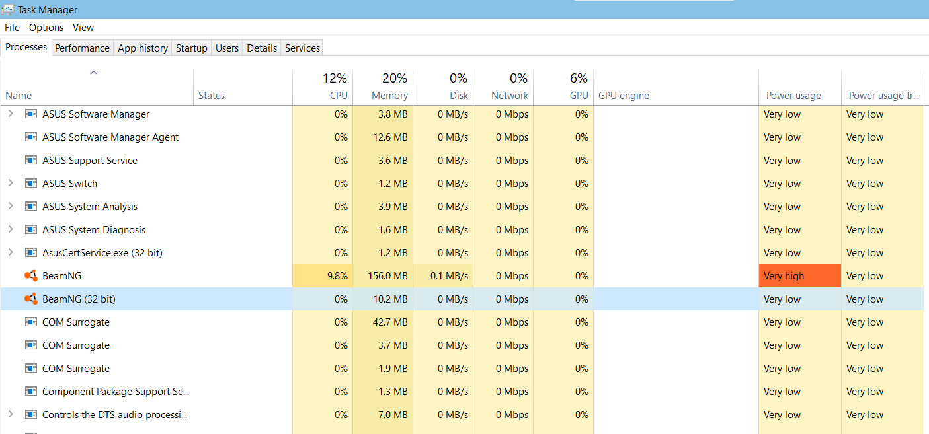The image size is (929, 434).
Task: Expand the ASUS Software Manager process group
Action: [11, 114]
